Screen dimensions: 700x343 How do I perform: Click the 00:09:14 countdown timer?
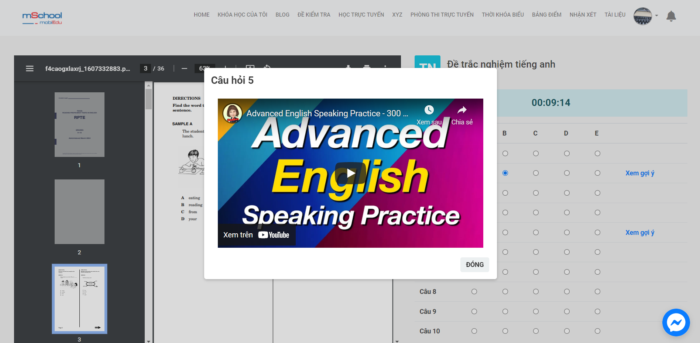(551, 103)
